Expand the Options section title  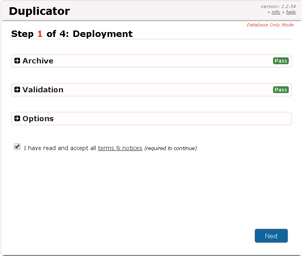[38, 119]
